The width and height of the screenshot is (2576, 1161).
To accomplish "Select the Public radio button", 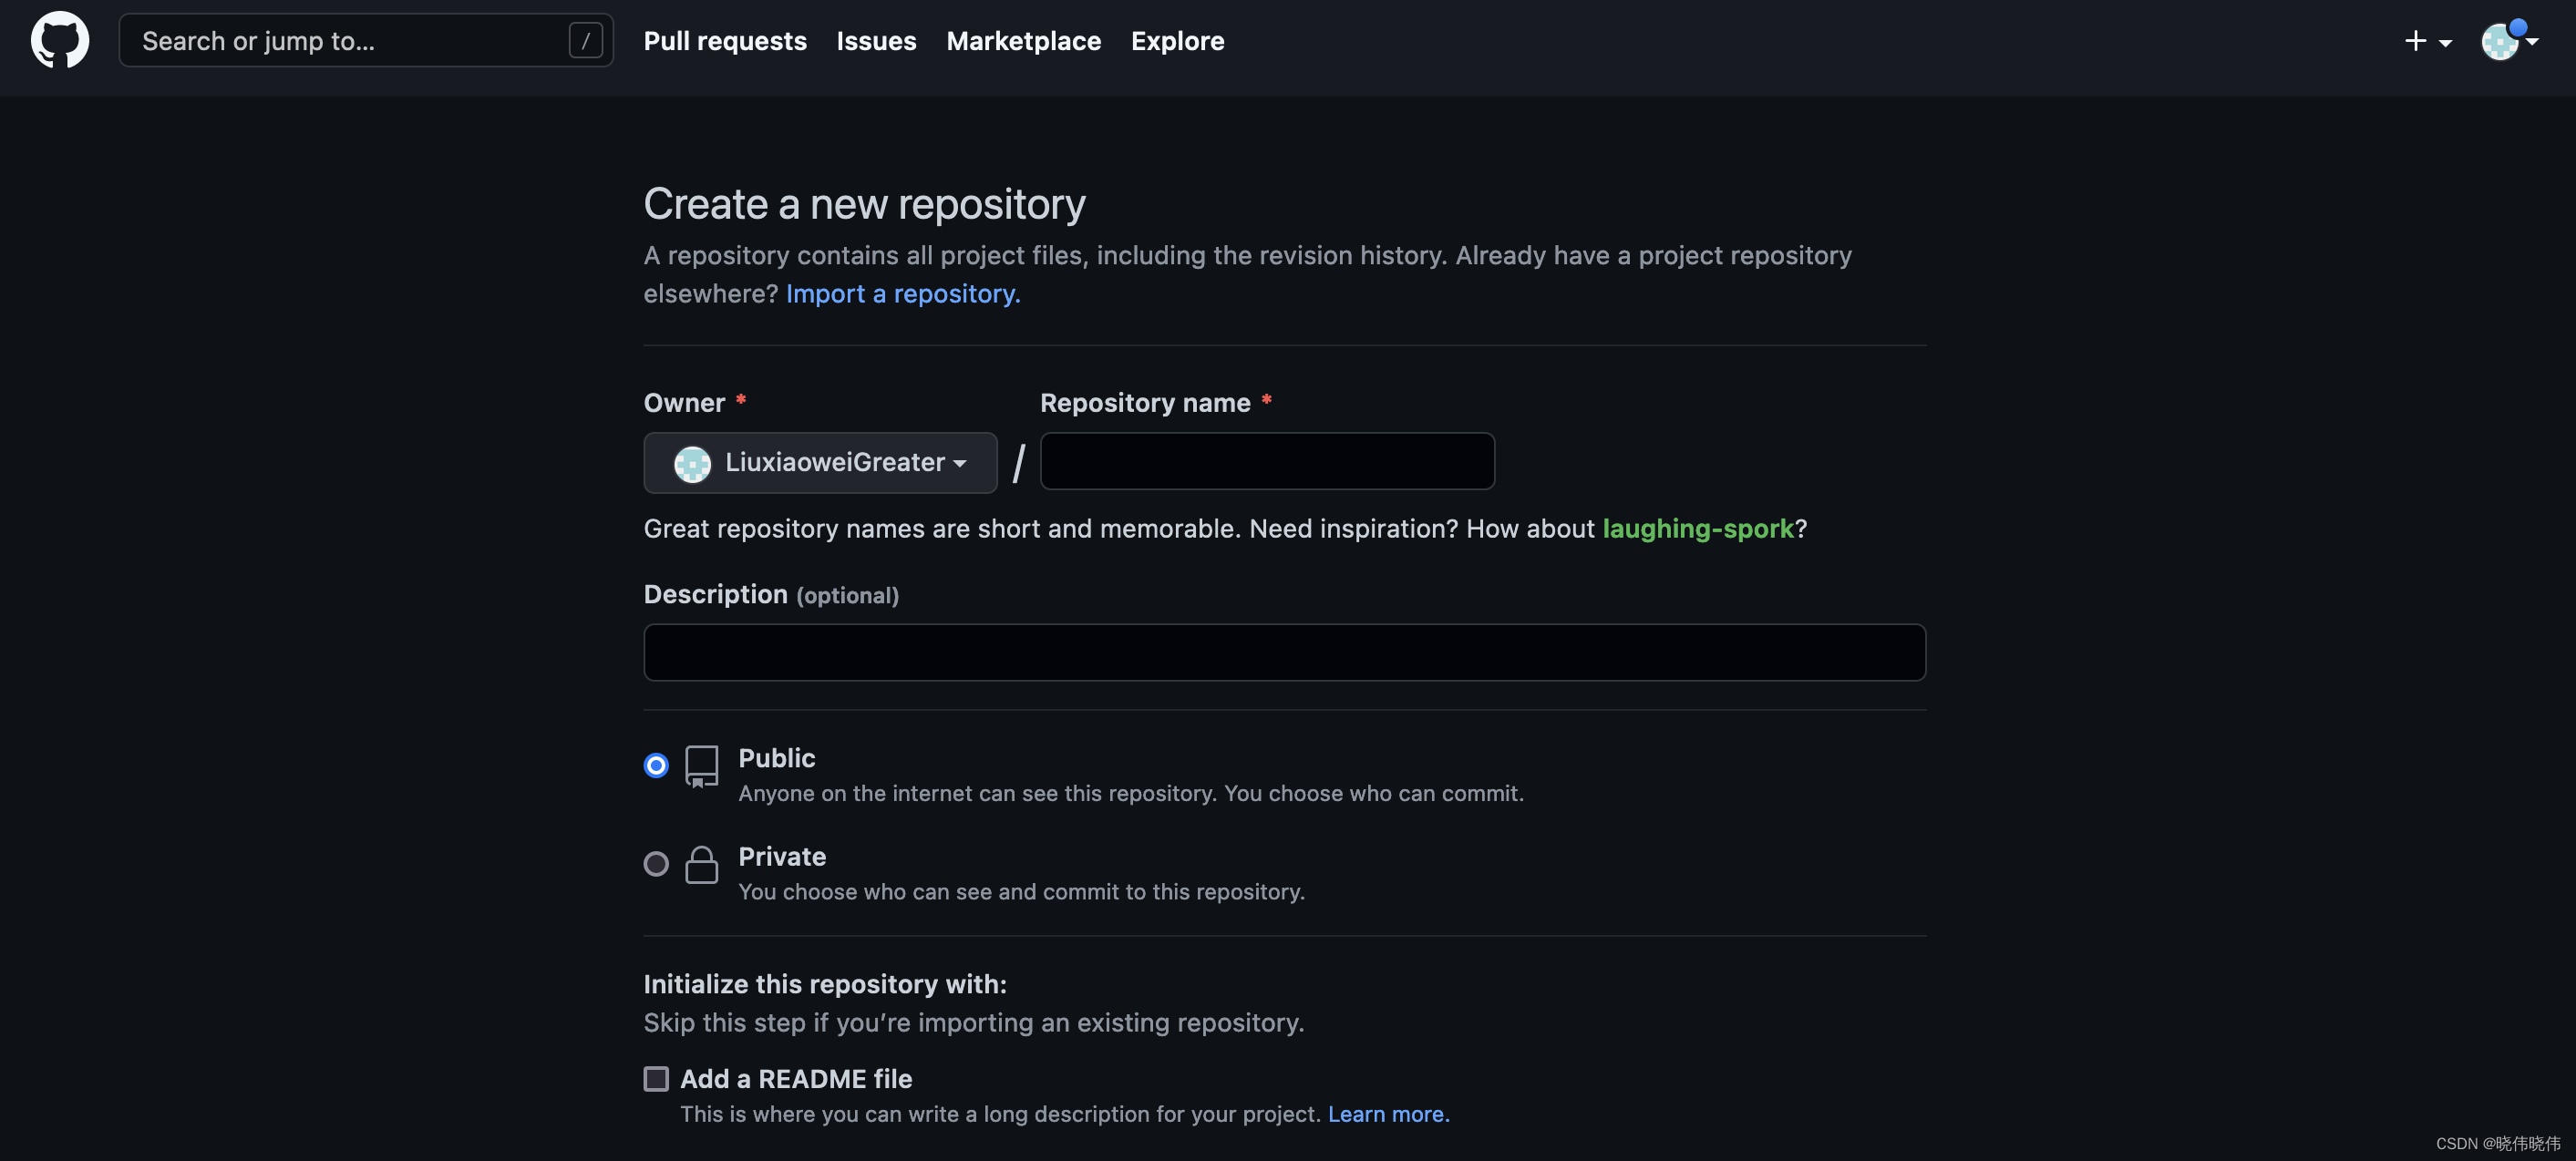I will tap(656, 765).
